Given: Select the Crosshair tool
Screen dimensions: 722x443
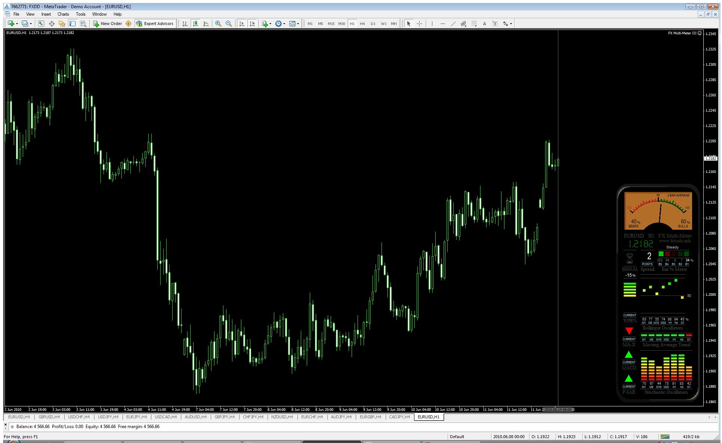Looking at the screenshot, I should tap(419, 24).
